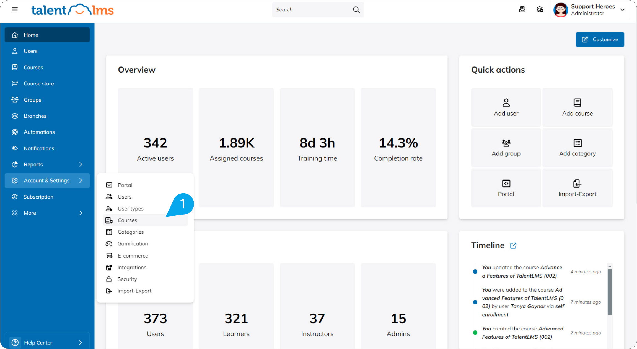Click the Add course book icon
The image size is (637, 349).
pos(577,102)
